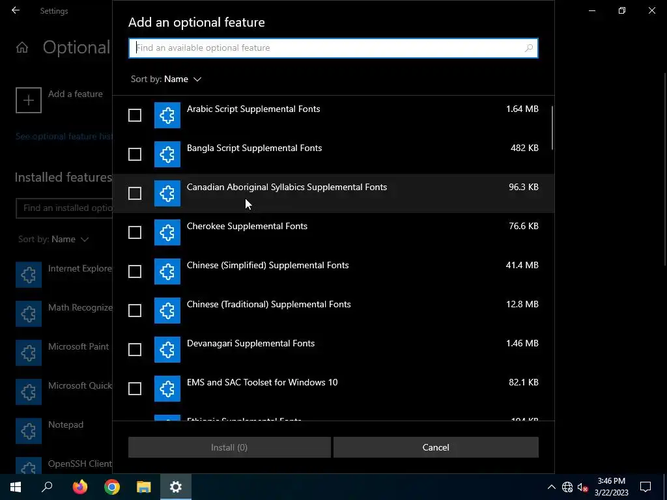The width and height of the screenshot is (667, 500).
Task: Click the Chinese (Traditional) fonts feature icon
Action: 167,311
